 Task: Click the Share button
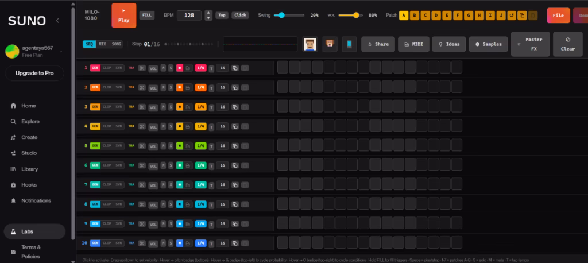point(378,44)
